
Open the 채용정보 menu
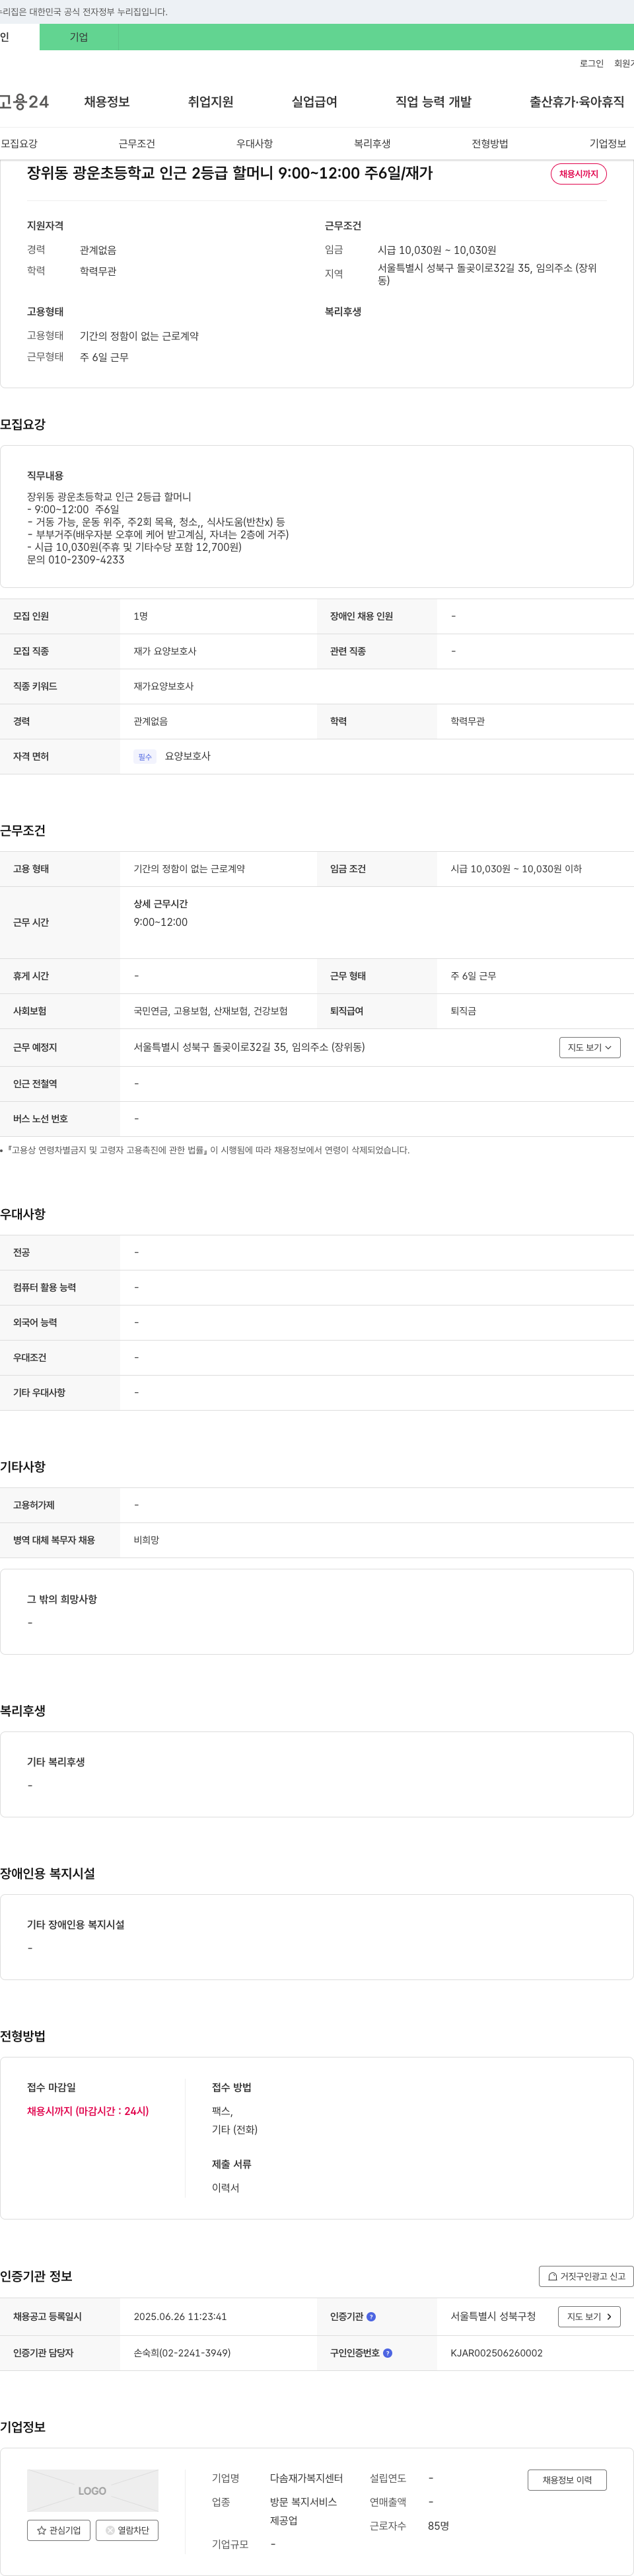pyautogui.click(x=107, y=102)
